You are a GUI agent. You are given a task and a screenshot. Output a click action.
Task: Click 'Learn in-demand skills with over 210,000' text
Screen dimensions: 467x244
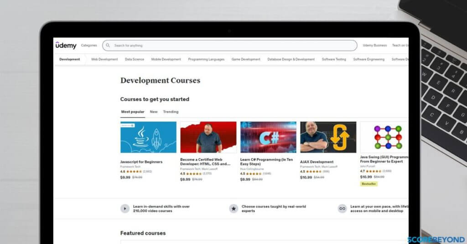161,208
